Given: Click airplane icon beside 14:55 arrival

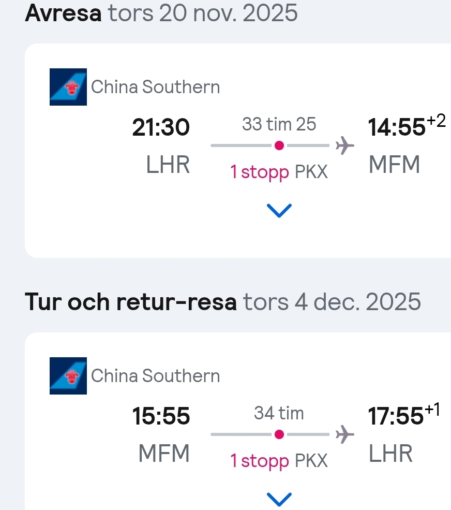Looking at the screenshot, I should (345, 145).
